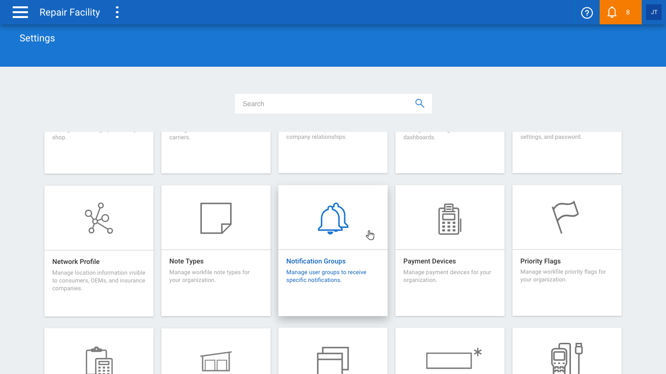Click the Repair Facility header title
Viewport: 666px width, 374px height.
(70, 12)
